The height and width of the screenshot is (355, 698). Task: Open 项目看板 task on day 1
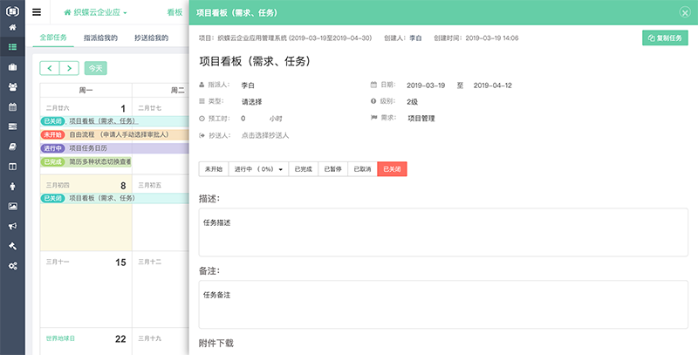pos(114,121)
